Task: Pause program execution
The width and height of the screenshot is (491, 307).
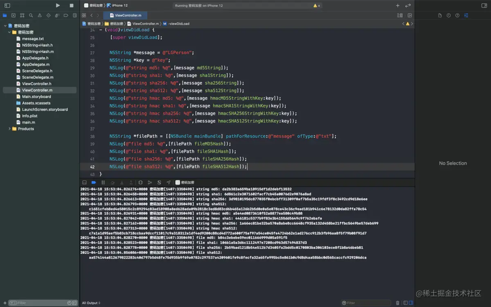Action: [103, 182]
